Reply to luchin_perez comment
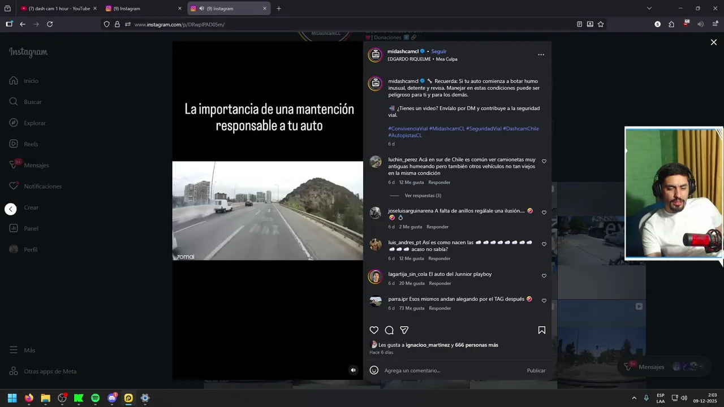 tap(439, 183)
